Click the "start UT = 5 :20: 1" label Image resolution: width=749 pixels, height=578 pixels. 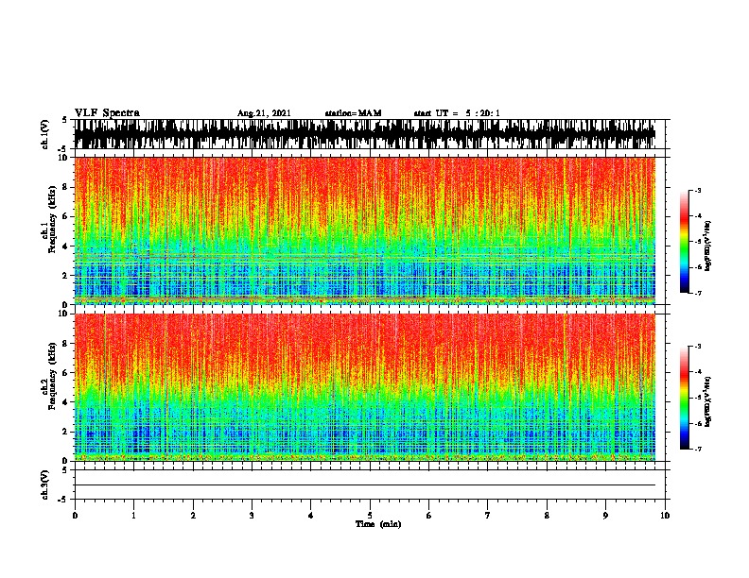click(457, 113)
